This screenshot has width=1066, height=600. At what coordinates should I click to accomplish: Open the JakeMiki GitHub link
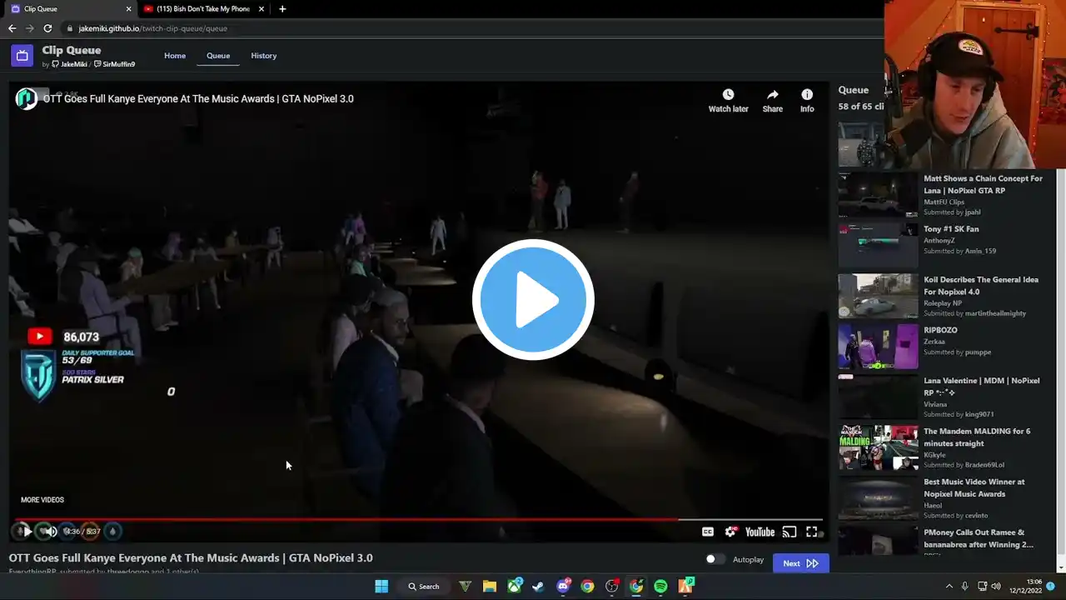69,64
